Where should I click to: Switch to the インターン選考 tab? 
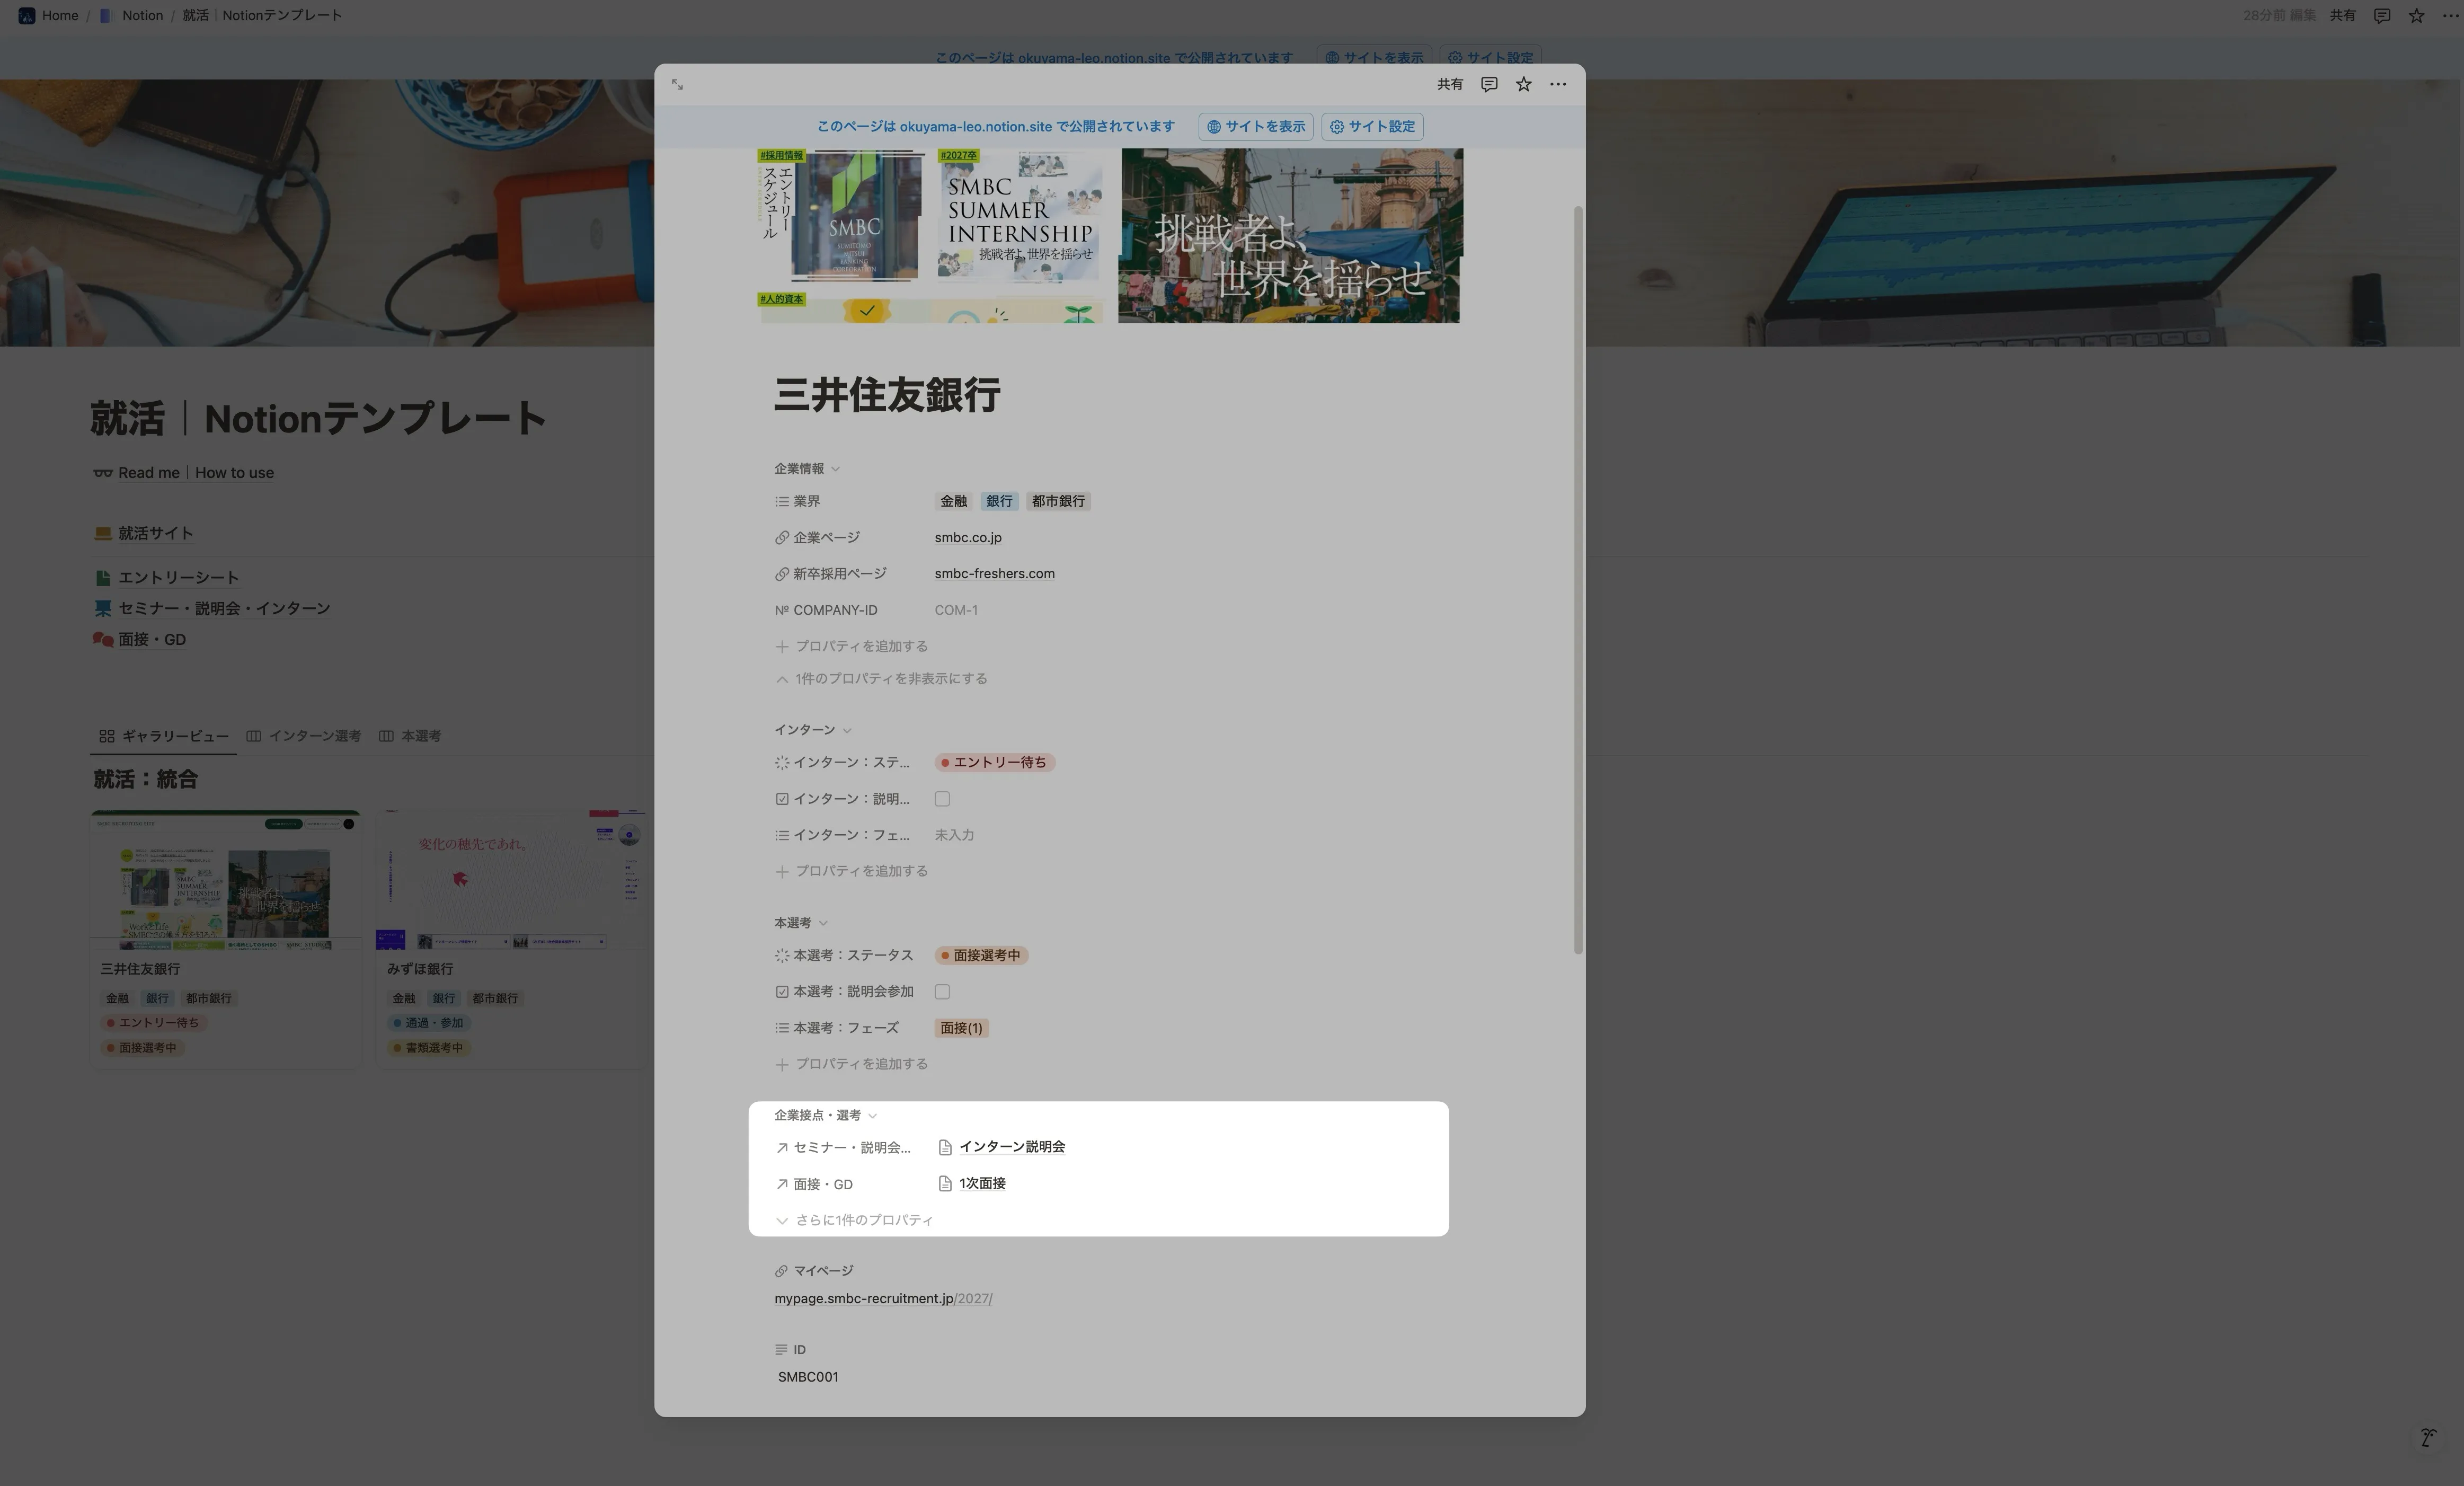(x=315, y=735)
